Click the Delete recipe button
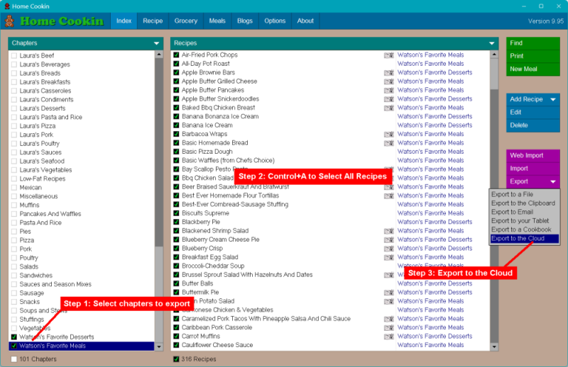 [533, 125]
